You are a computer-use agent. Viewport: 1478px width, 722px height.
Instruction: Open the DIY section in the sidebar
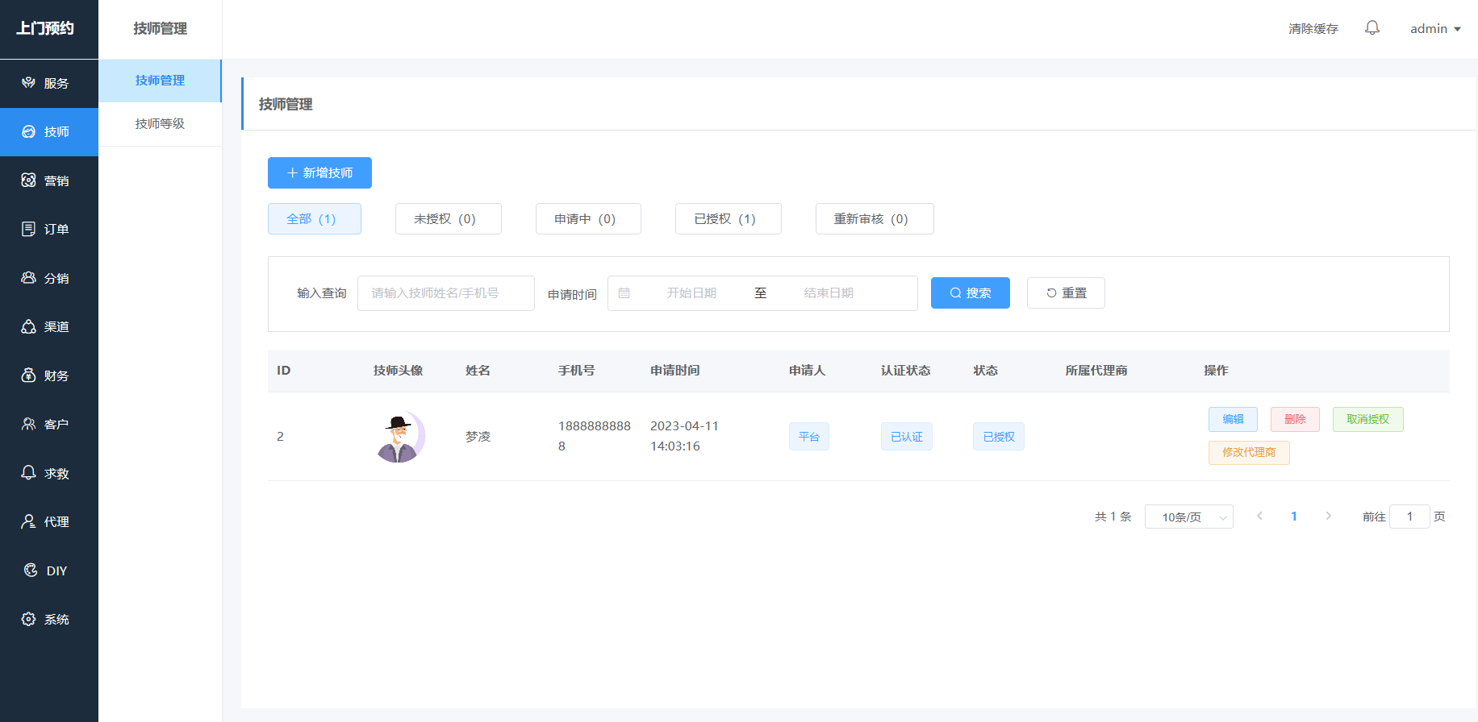(x=48, y=571)
